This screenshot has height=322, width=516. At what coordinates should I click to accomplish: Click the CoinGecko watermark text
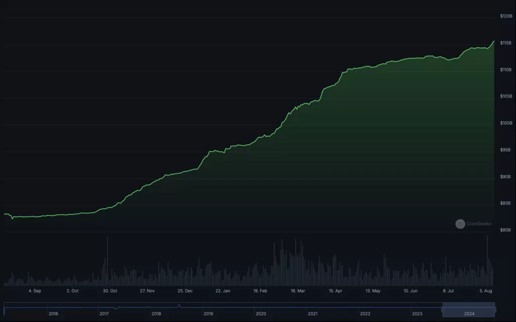tap(479, 224)
